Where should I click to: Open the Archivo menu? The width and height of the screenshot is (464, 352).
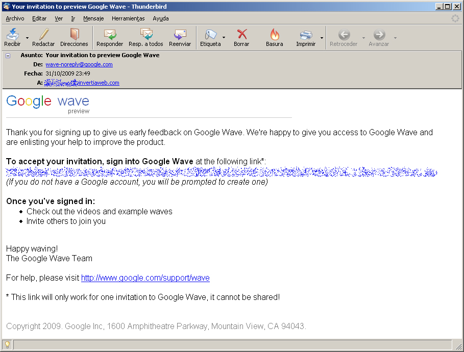click(x=15, y=18)
